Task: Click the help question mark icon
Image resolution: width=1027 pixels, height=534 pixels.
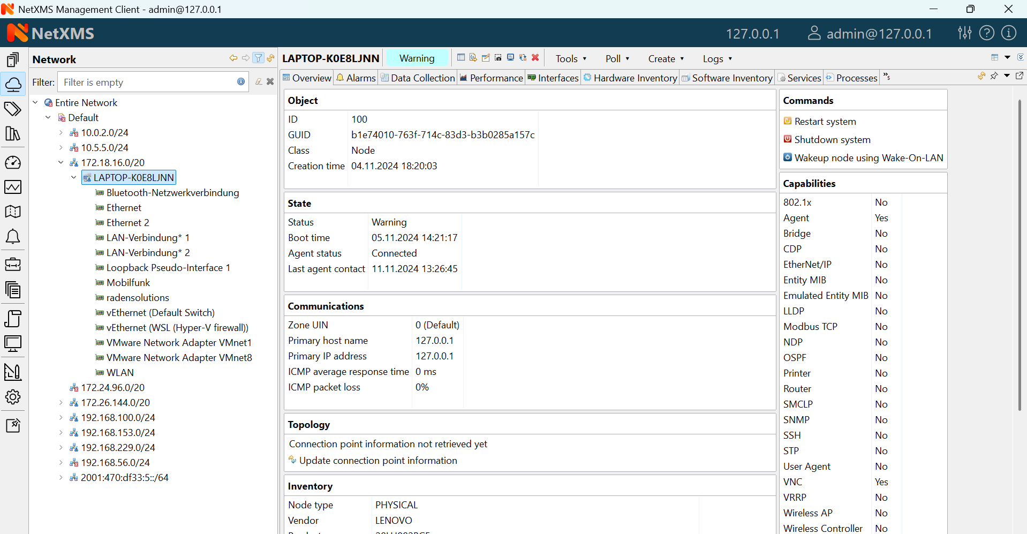Action: 986,33
